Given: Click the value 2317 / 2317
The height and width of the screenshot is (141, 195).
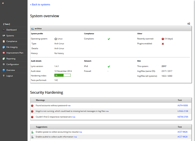Looking at the screenshot, I should tap(167, 71).
